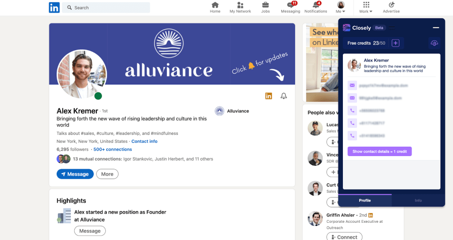Open the Home nav icon
Viewport: 453px width, 240px height.
pos(215,8)
